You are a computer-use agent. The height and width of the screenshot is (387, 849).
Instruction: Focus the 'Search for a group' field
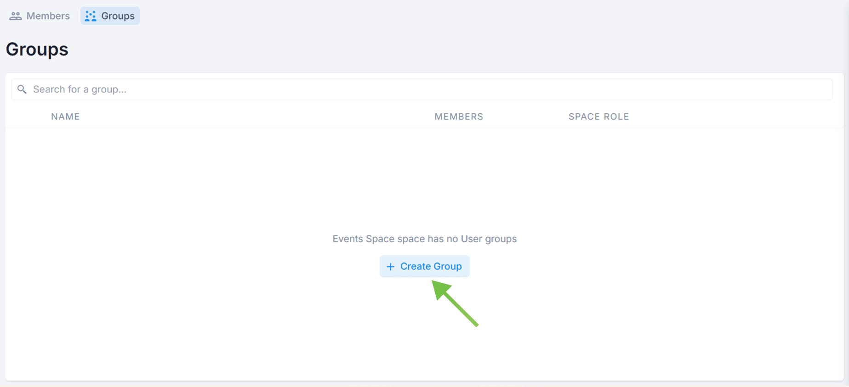coord(414,89)
